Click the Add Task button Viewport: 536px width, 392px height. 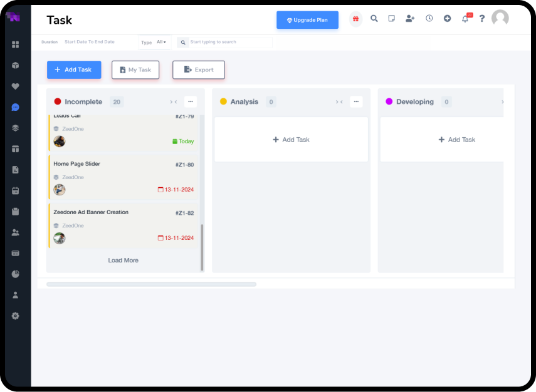point(74,70)
